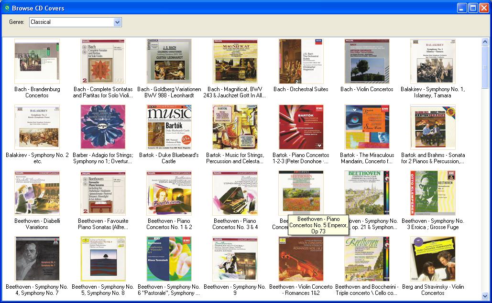Click the "Berg and Stravinsky - Violin Concertos" caption
This screenshot has height=303, width=492.
[433, 290]
